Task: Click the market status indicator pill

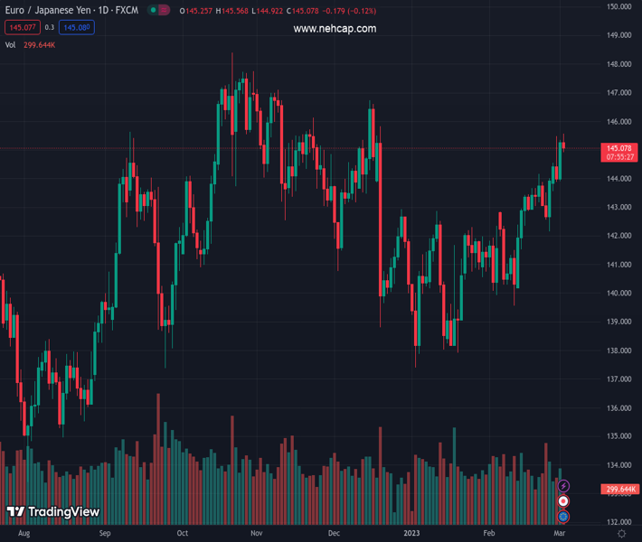Action: [158, 10]
